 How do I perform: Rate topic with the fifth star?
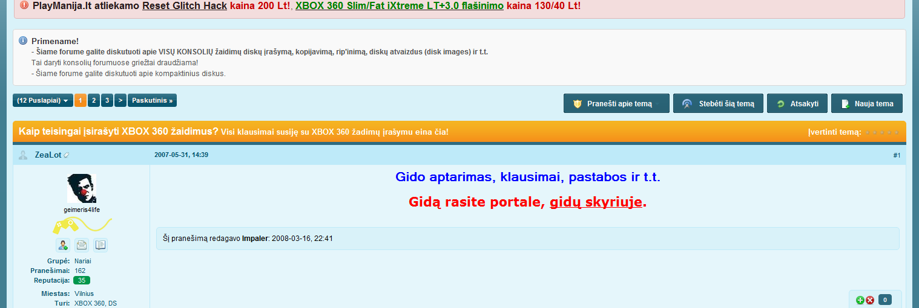point(897,132)
